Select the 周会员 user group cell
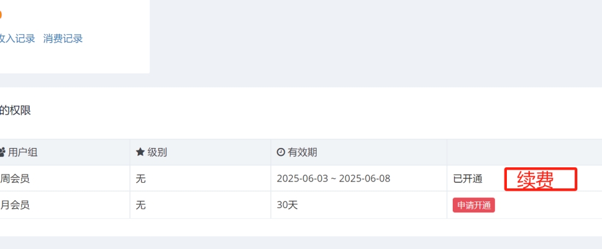Viewport: 602px width, 249px height. tap(65, 179)
